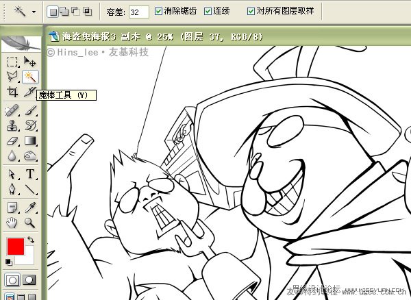The height and width of the screenshot is (300, 411).
Task: Switch to Quick Mask mode
Action: [x=29, y=280]
